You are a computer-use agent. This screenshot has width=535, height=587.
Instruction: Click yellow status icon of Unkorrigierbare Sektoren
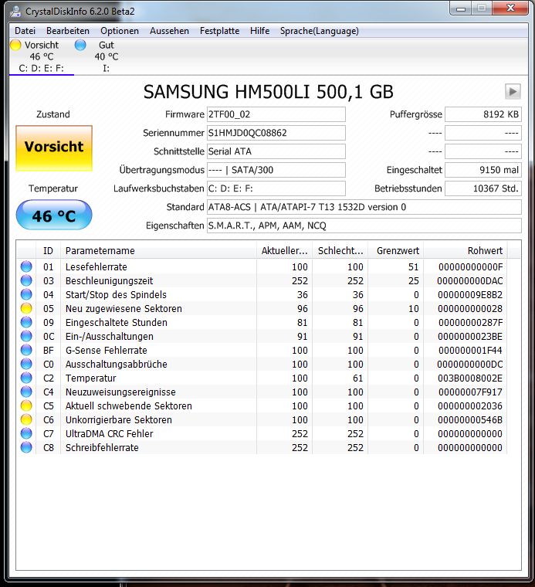(x=26, y=419)
